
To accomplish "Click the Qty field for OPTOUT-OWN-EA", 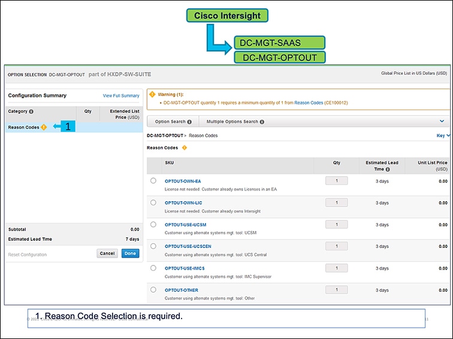I will [337, 181].
